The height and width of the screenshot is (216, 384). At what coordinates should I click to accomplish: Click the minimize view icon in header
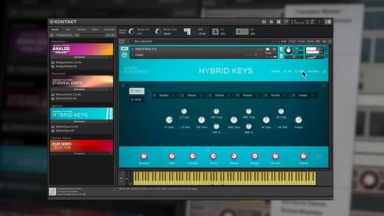[x=286, y=22]
